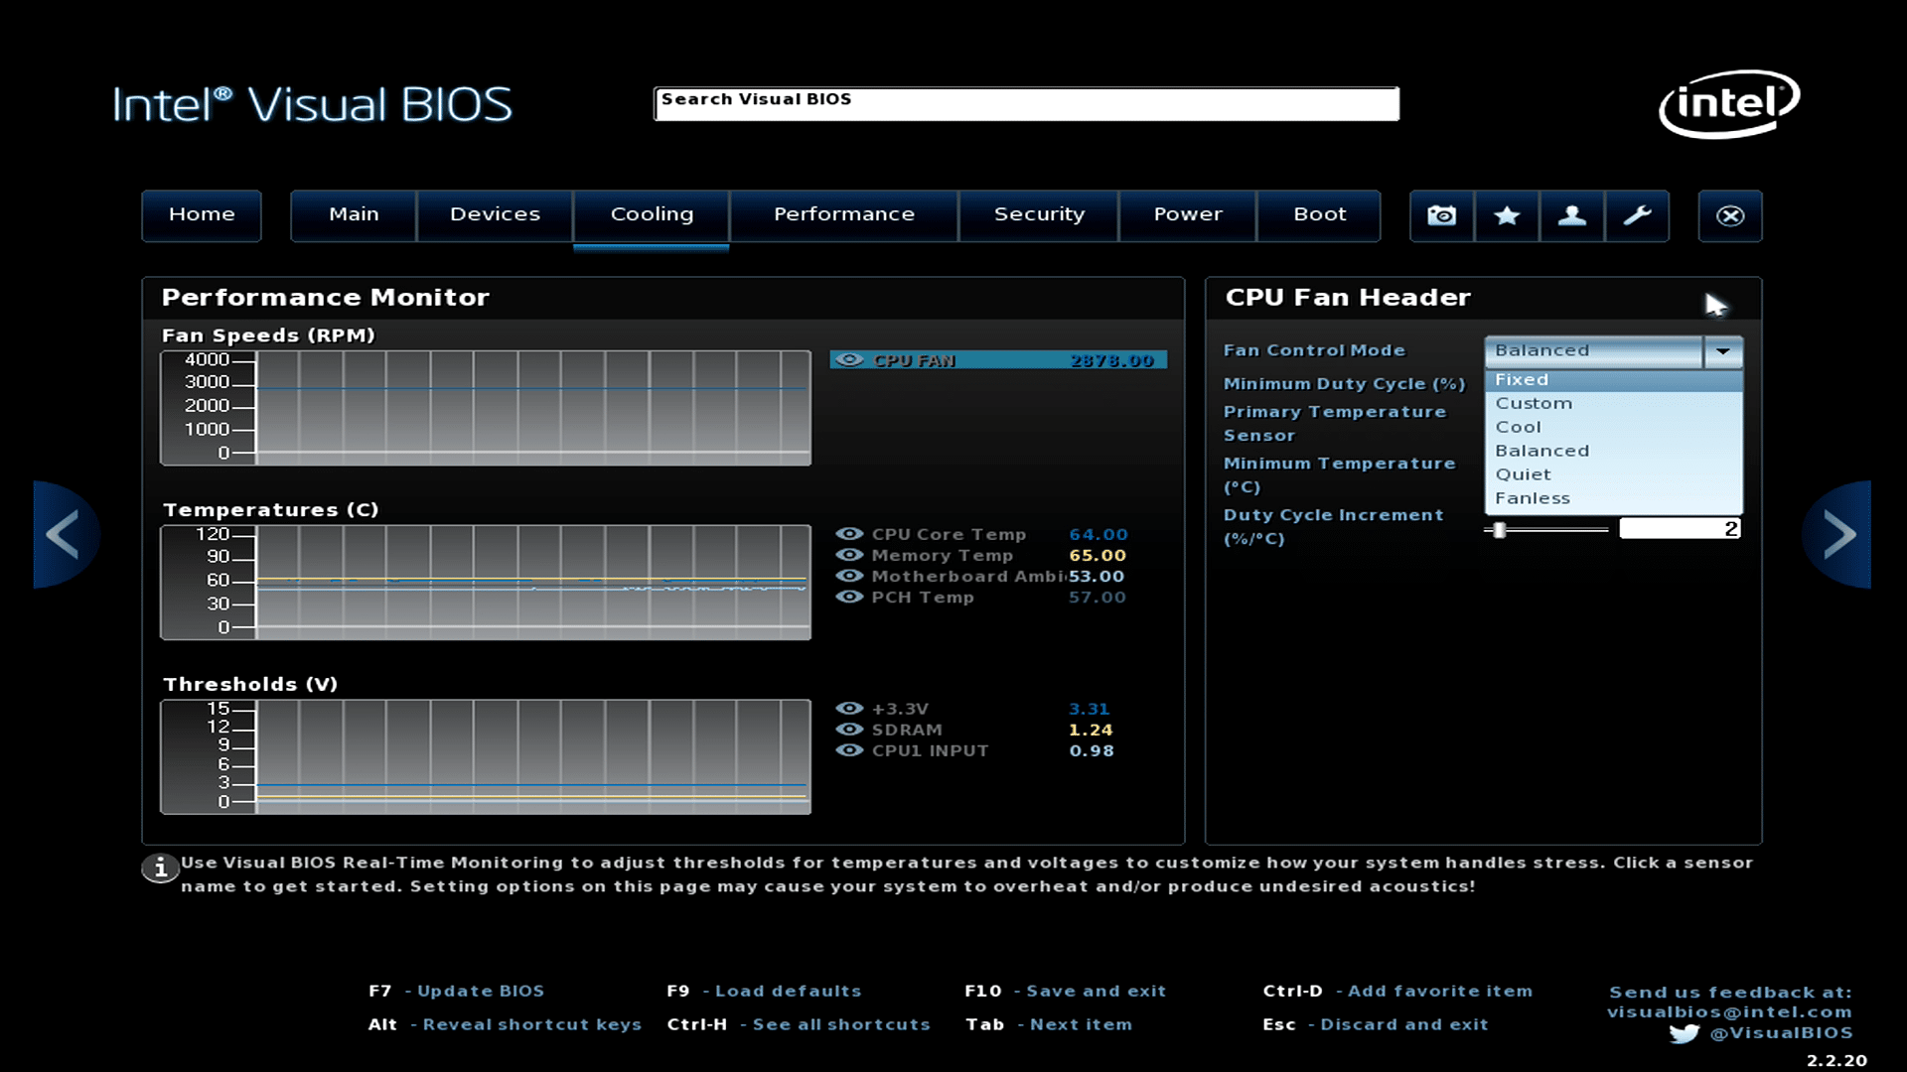
Task: Click the CPU Core Temp value 64.00
Action: (1098, 534)
